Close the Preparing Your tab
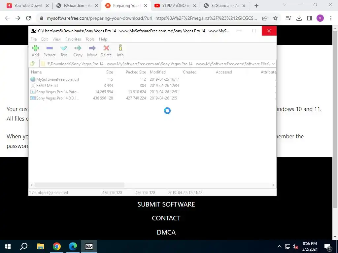 pyautogui.click(x=146, y=6)
